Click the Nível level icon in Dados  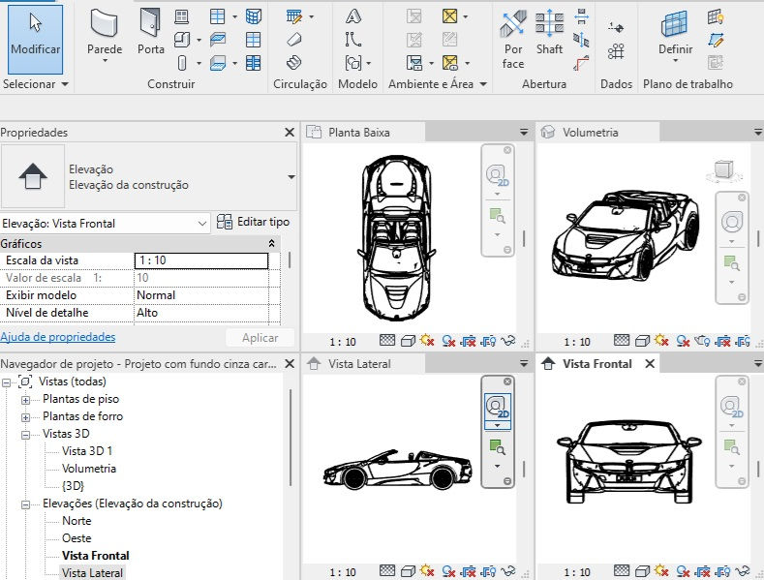pyautogui.click(x=616, y=28)
